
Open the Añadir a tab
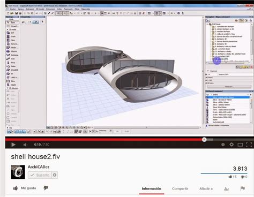click(206, 188)
